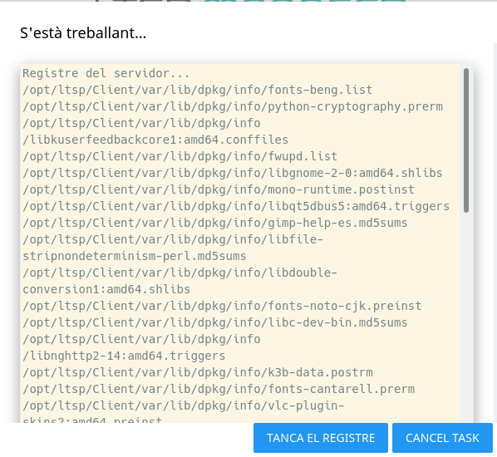Click the fwupd.list log line
The height and width of the screenshot is (457, 497).
click(180, 156)
